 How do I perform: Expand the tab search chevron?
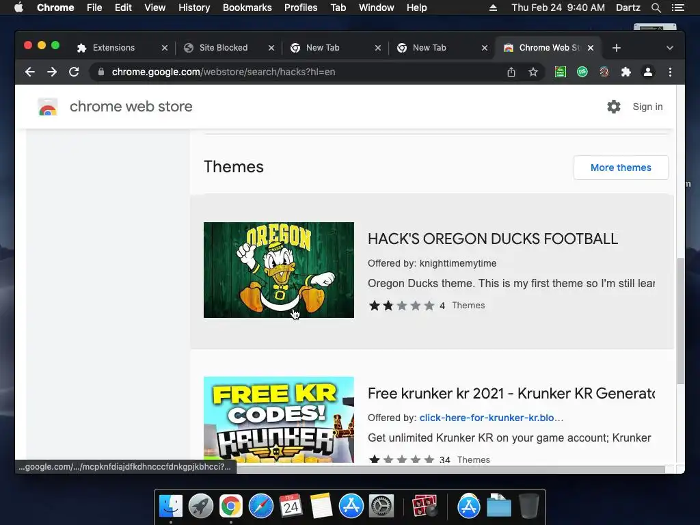(x=670, y=48)
